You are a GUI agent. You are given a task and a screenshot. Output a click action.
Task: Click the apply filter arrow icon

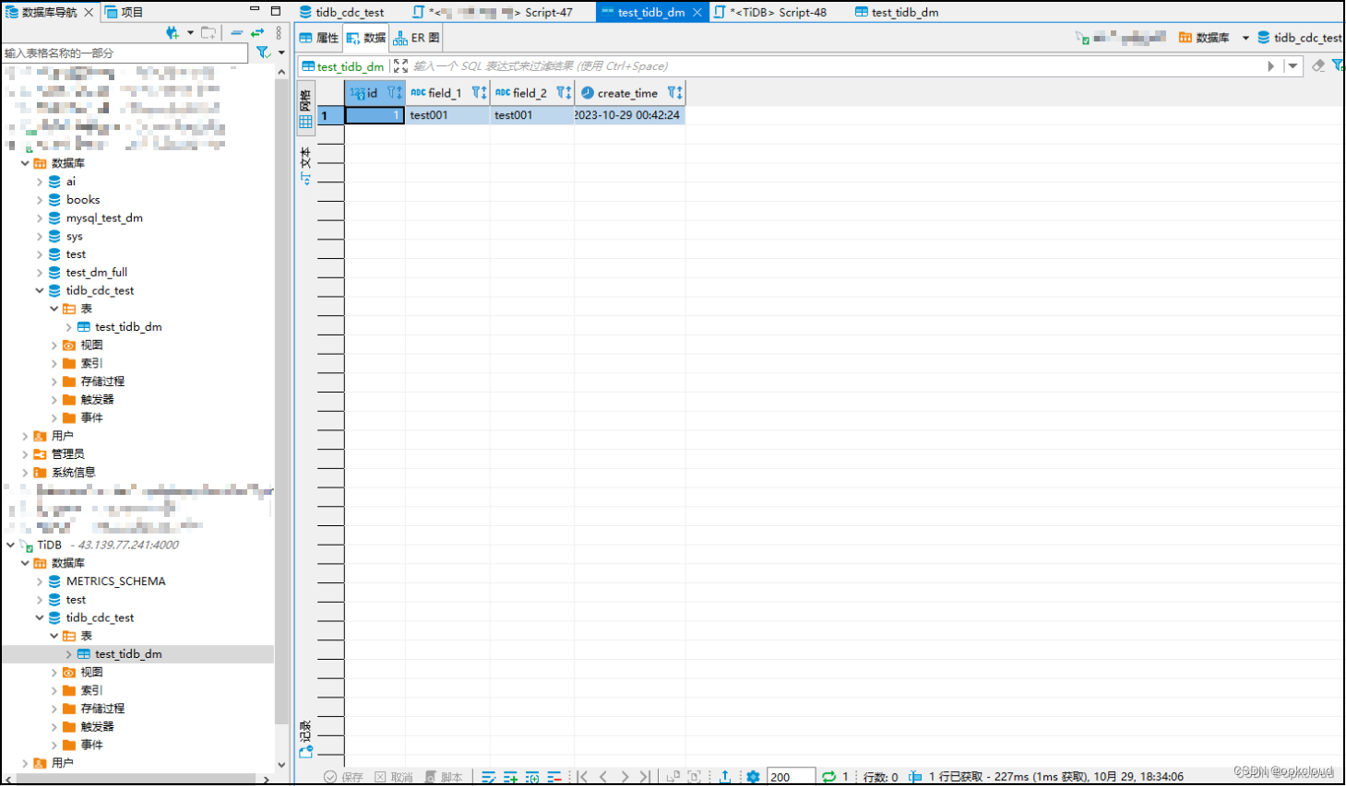click(x=1271, y=66)
